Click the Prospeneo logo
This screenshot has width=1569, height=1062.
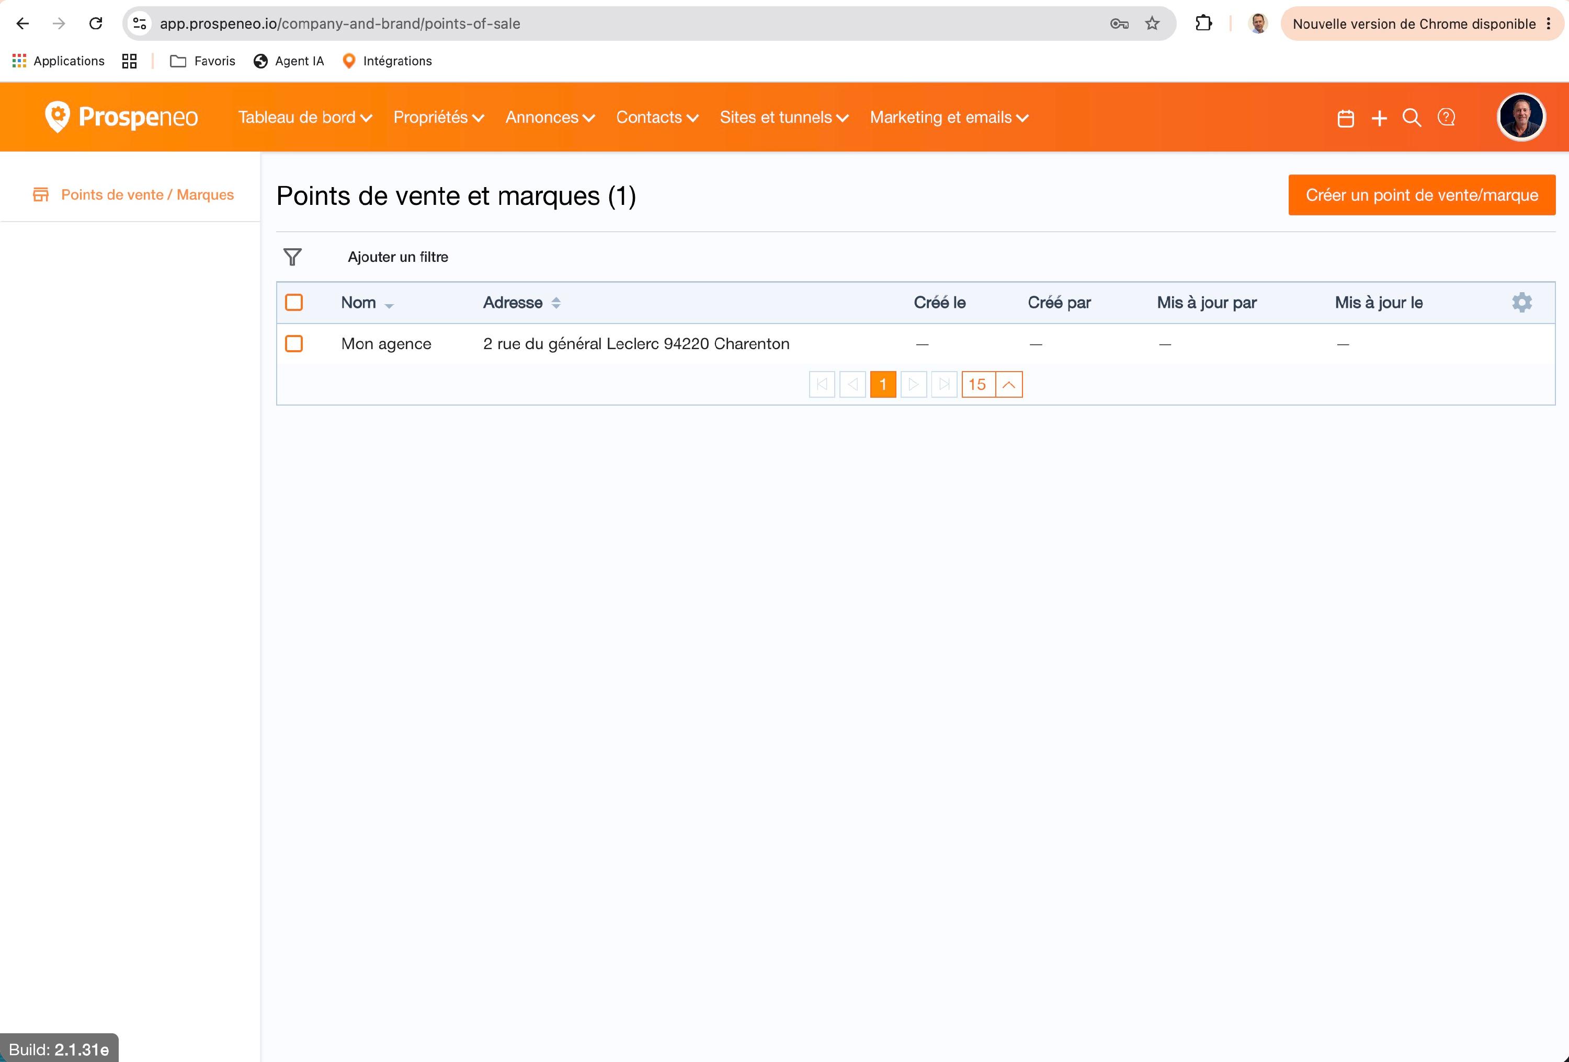(x=121, y=118)
